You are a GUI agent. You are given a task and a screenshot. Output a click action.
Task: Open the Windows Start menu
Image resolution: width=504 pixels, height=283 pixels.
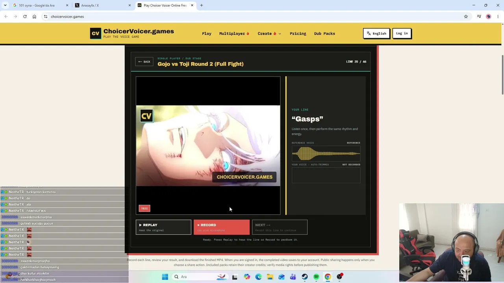pos(165,277)
